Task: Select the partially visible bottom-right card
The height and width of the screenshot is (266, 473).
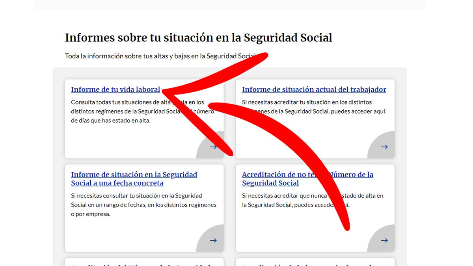Action: coord(315,262)
